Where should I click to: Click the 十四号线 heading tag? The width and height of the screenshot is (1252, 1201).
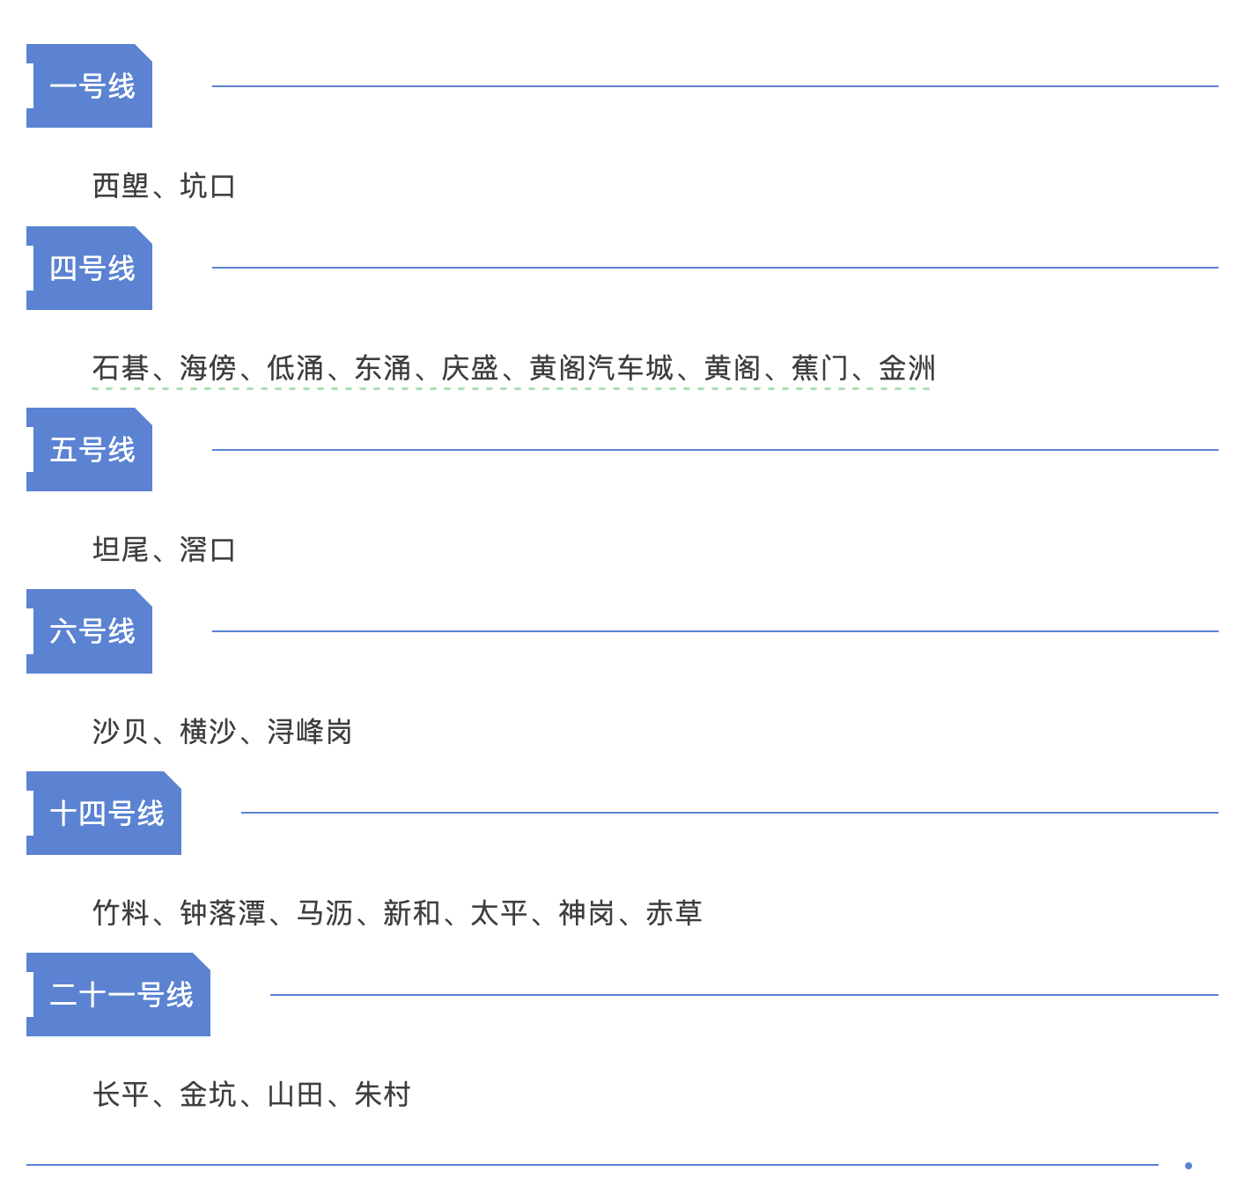click(x=106, y=814)
